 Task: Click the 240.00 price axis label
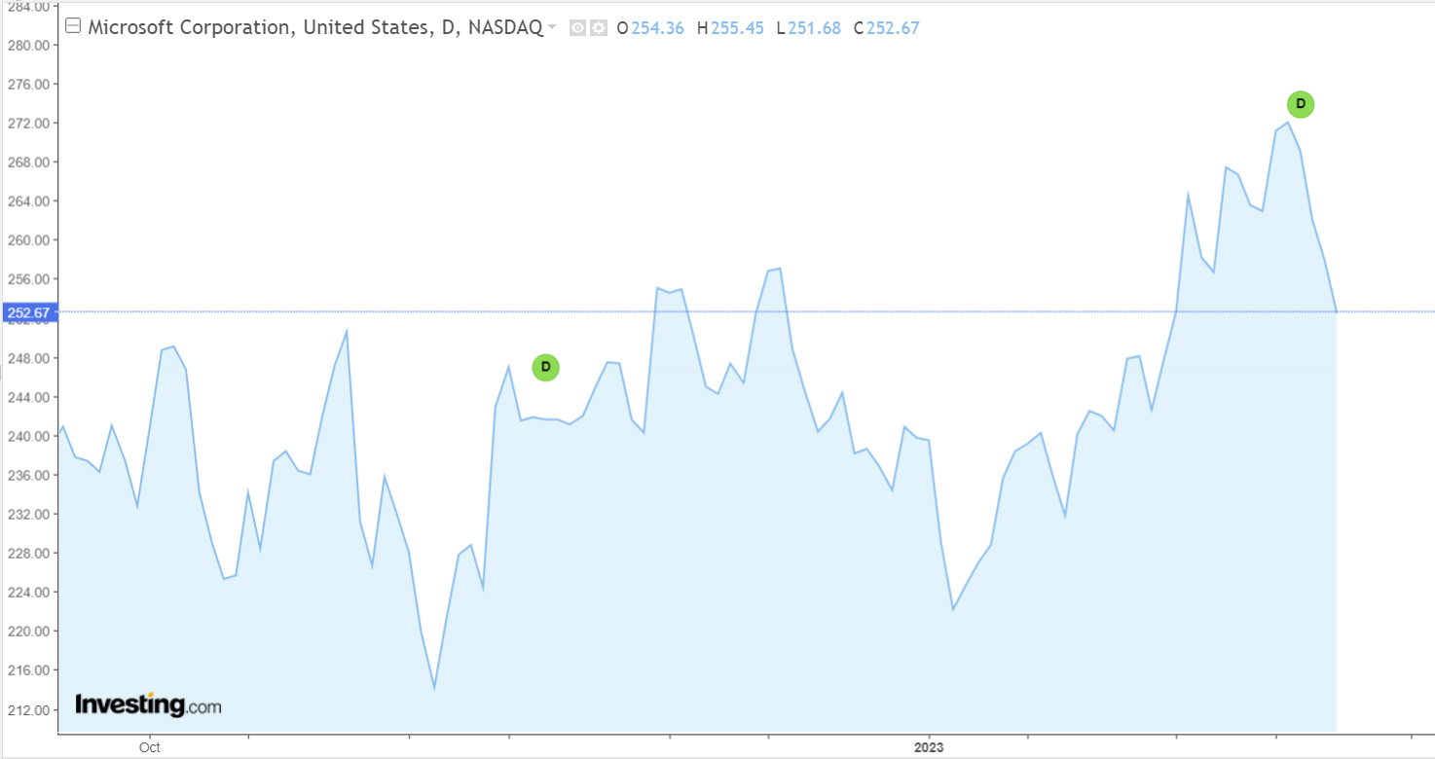point(26,436)
